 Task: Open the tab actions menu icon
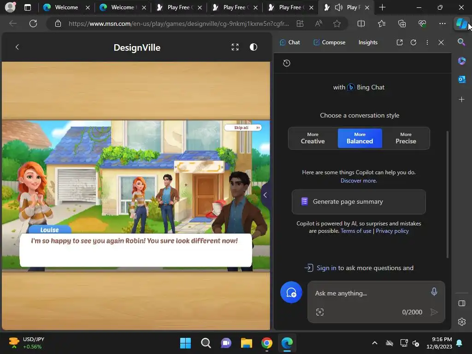tap(27, 7)
